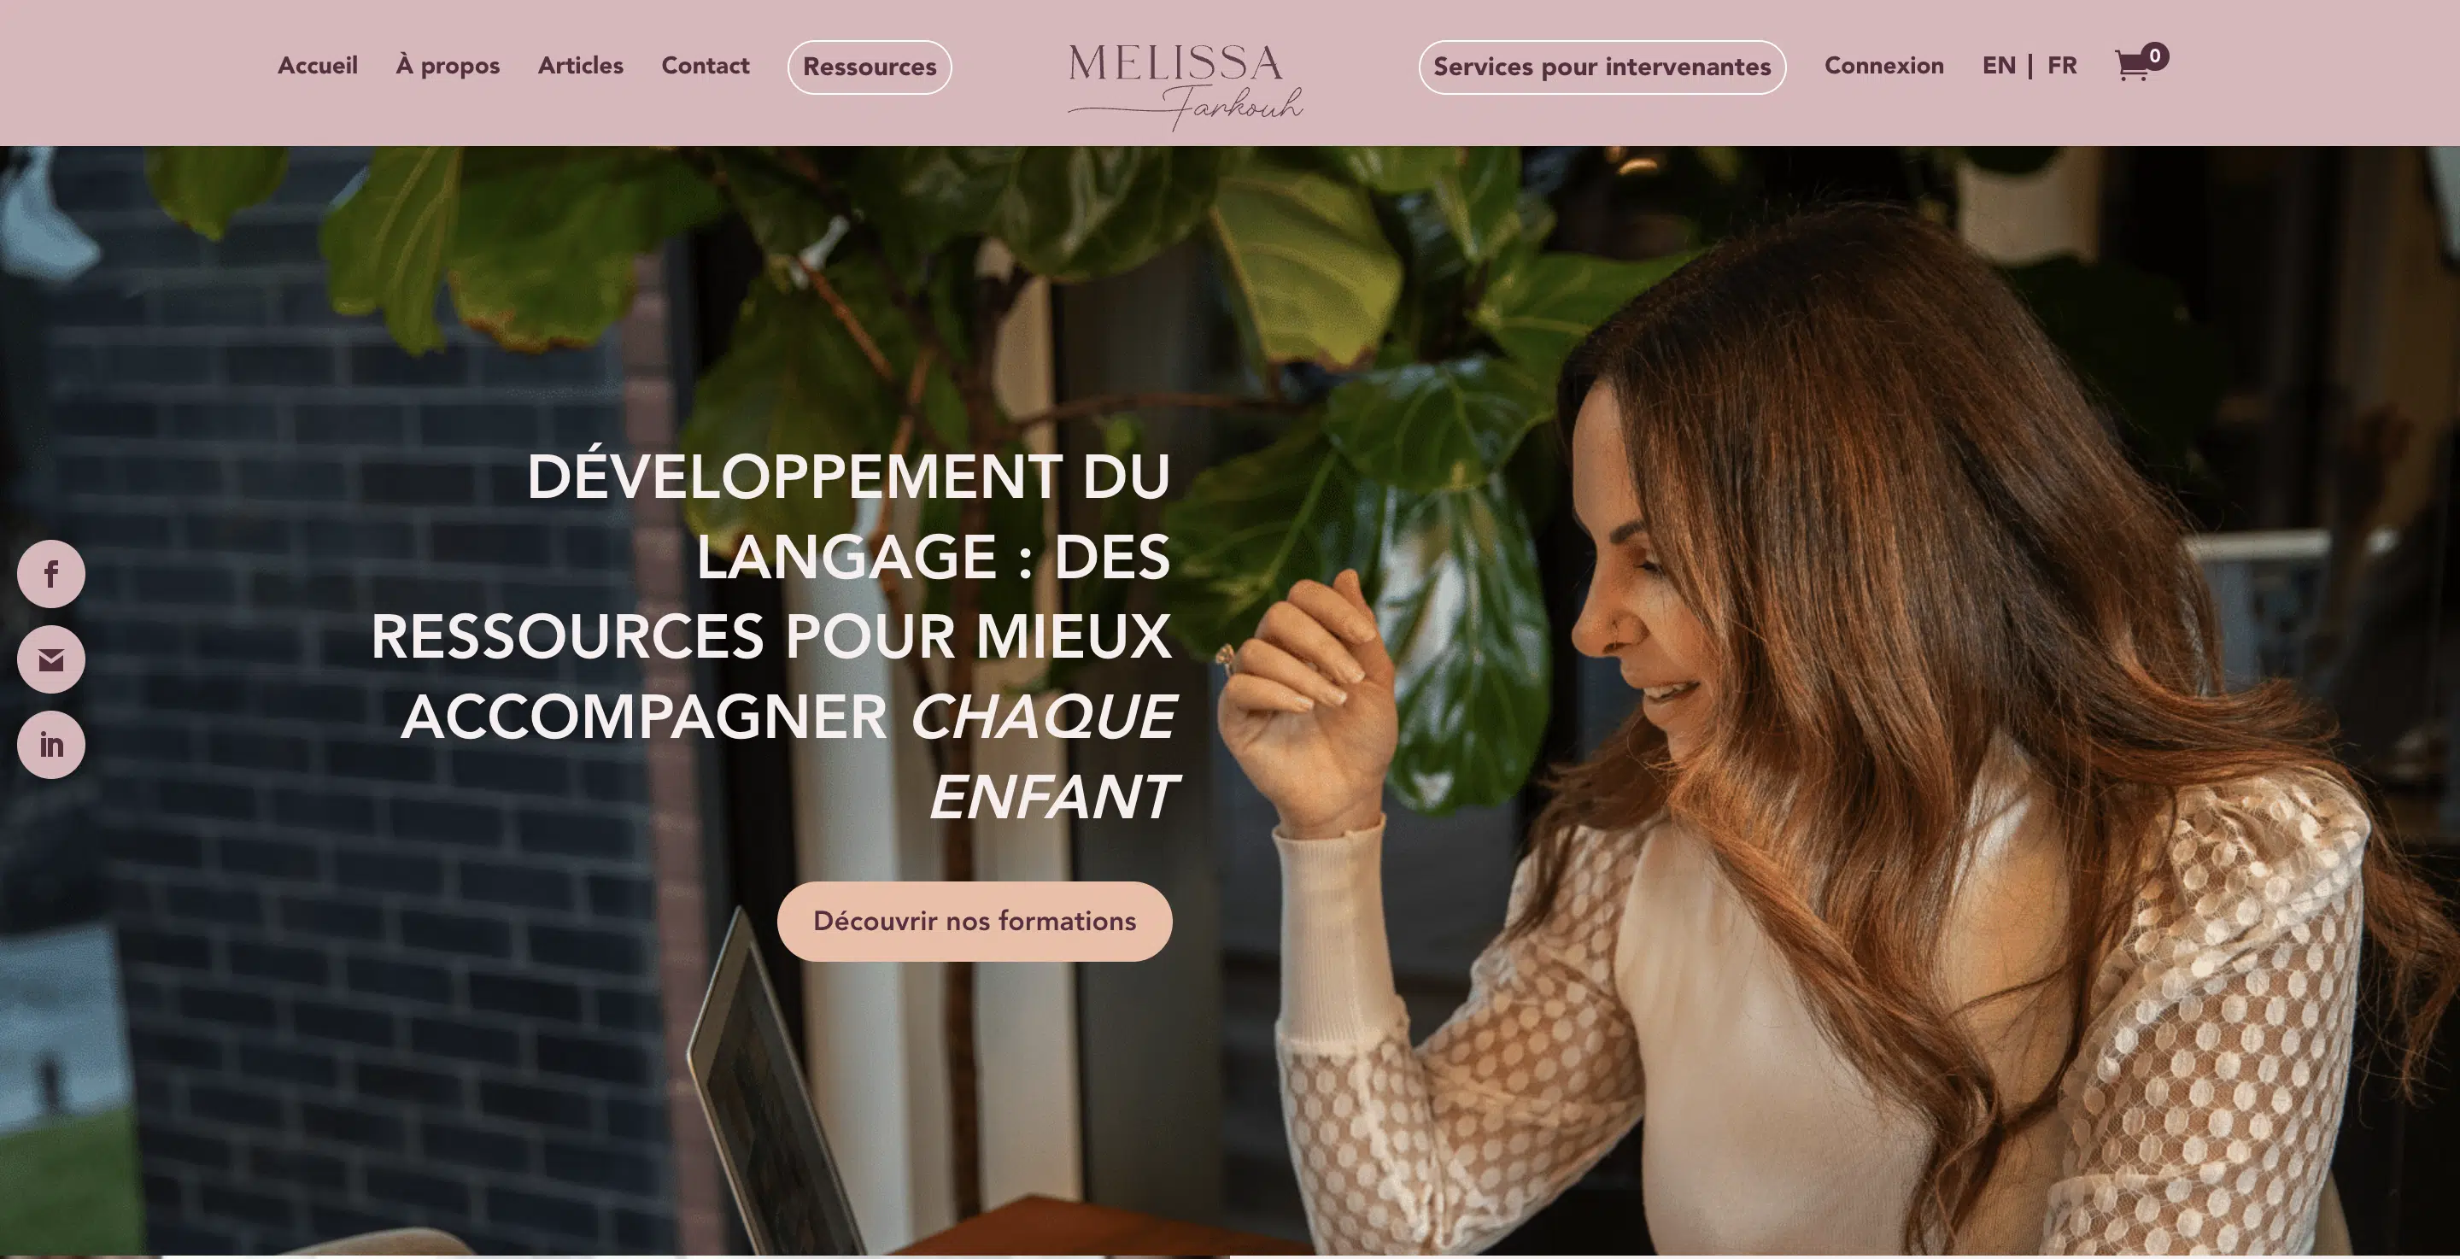
Task: Go to the Accueil menu item
Action: (318, 66)
